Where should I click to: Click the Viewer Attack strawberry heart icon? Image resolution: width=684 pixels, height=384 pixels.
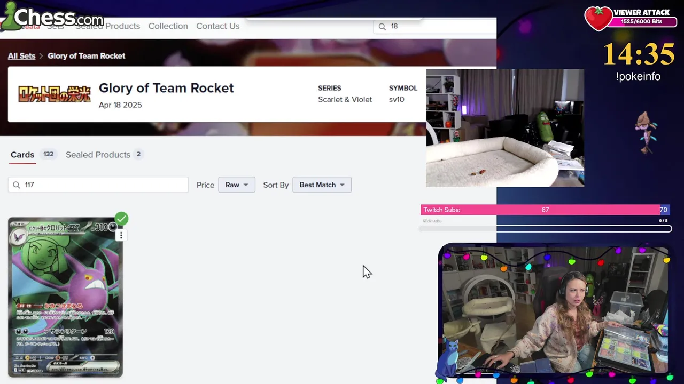pos(598,18)
